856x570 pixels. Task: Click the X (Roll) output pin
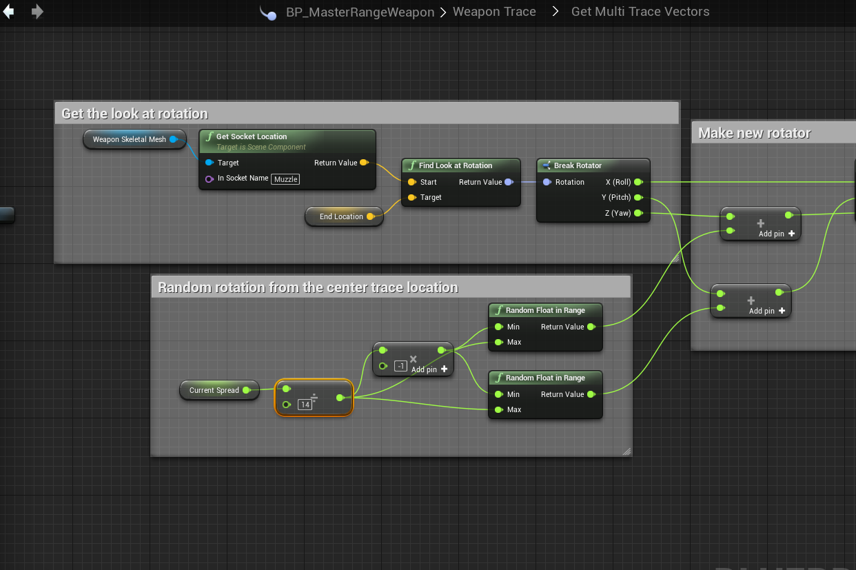[638, 182]
